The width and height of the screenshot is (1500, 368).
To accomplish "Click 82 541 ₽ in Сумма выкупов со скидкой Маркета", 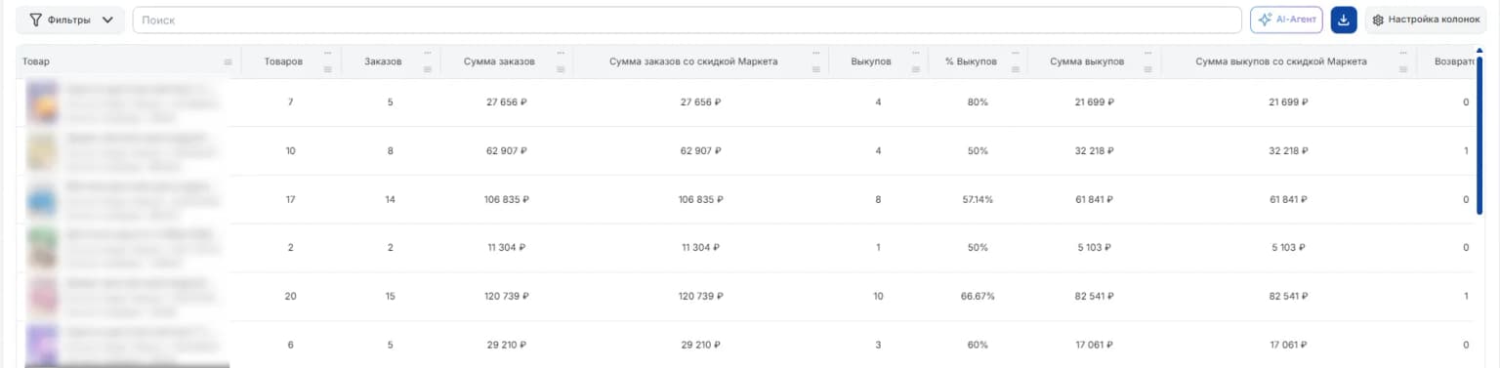I will 1288,297.
